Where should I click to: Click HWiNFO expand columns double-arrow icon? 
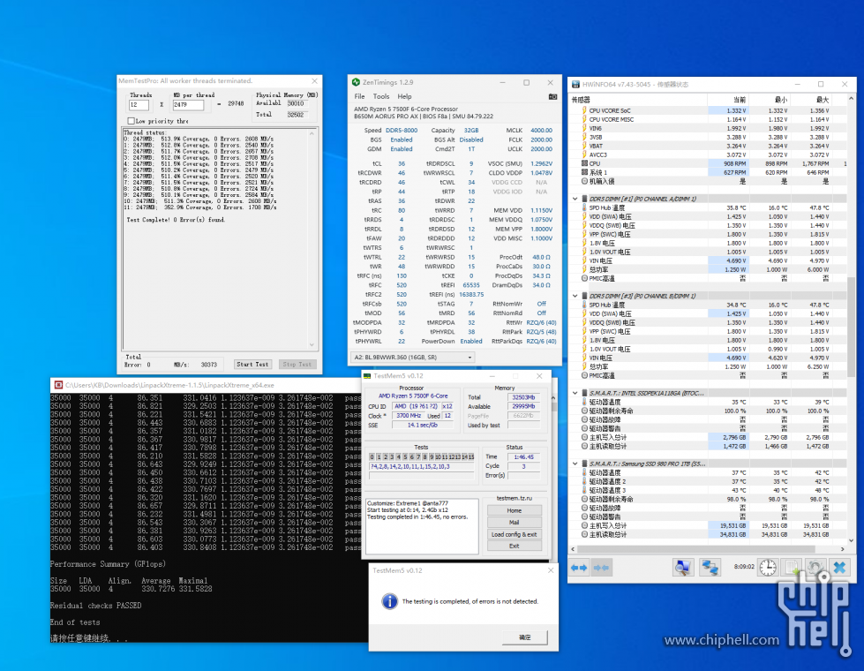tap(579, 568)
